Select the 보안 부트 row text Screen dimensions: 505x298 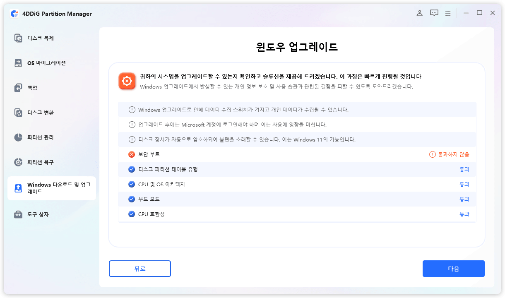click(149, 154)
